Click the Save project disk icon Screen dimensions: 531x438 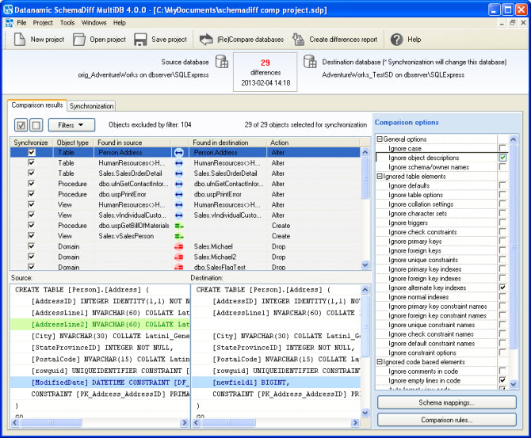tap(140, 40)
